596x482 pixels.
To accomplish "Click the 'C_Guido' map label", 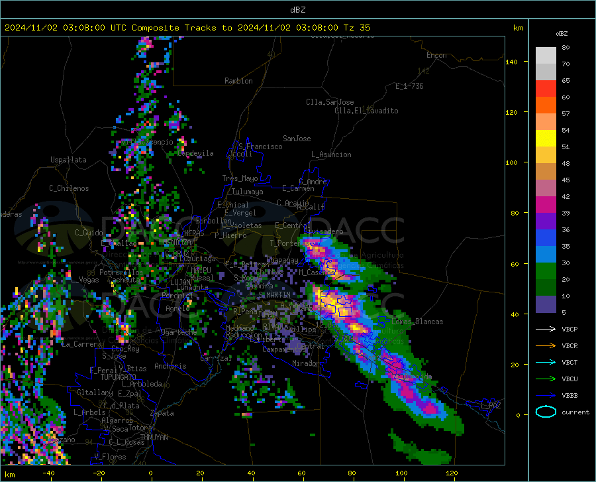I will 89,233.
